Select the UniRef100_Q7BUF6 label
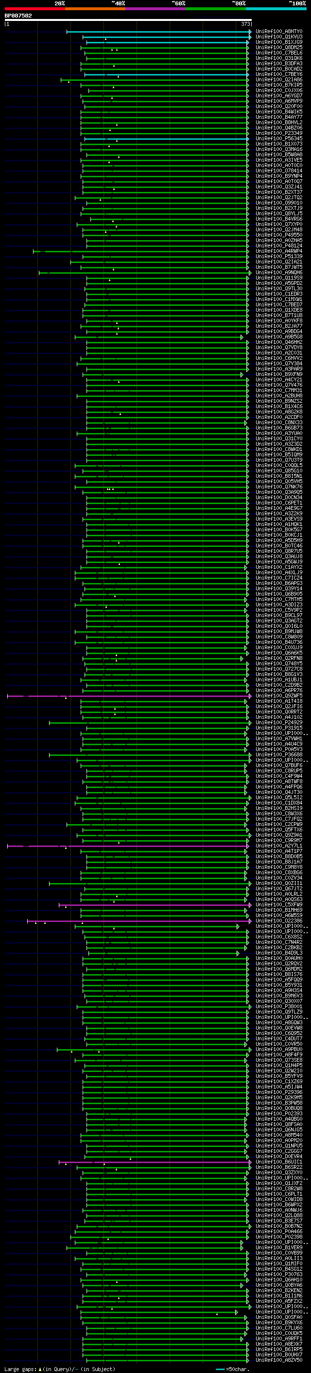 [279, 766]
